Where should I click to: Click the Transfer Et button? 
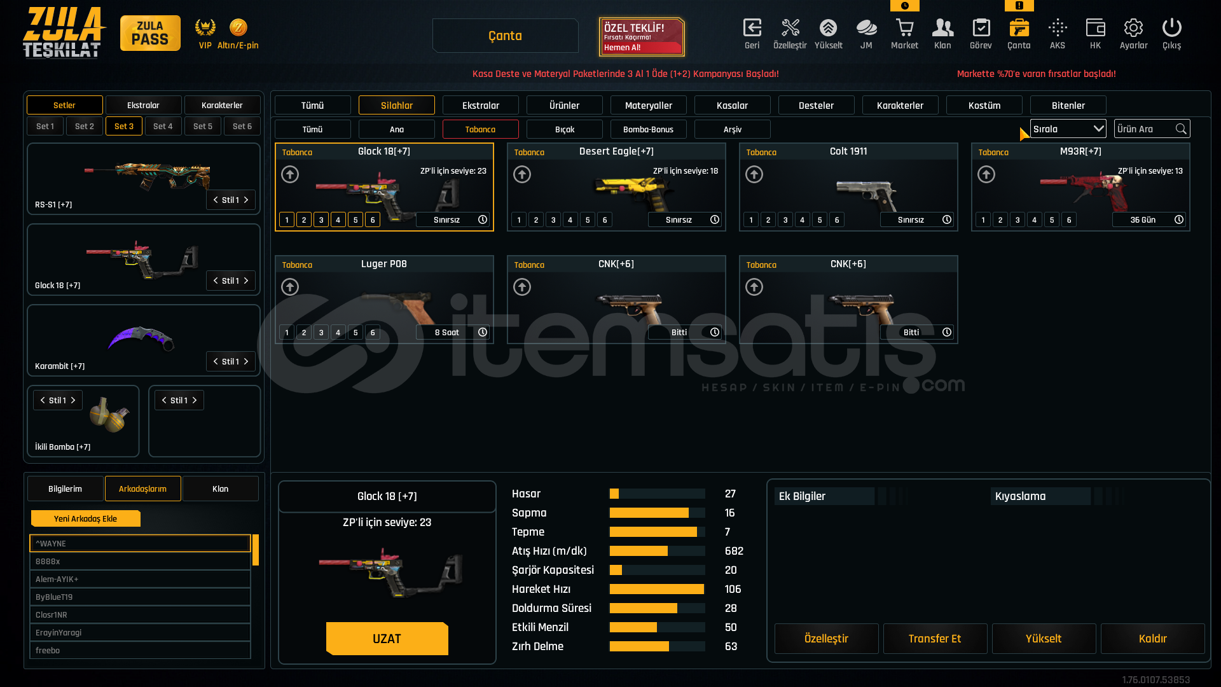click(x=935, y=639)
